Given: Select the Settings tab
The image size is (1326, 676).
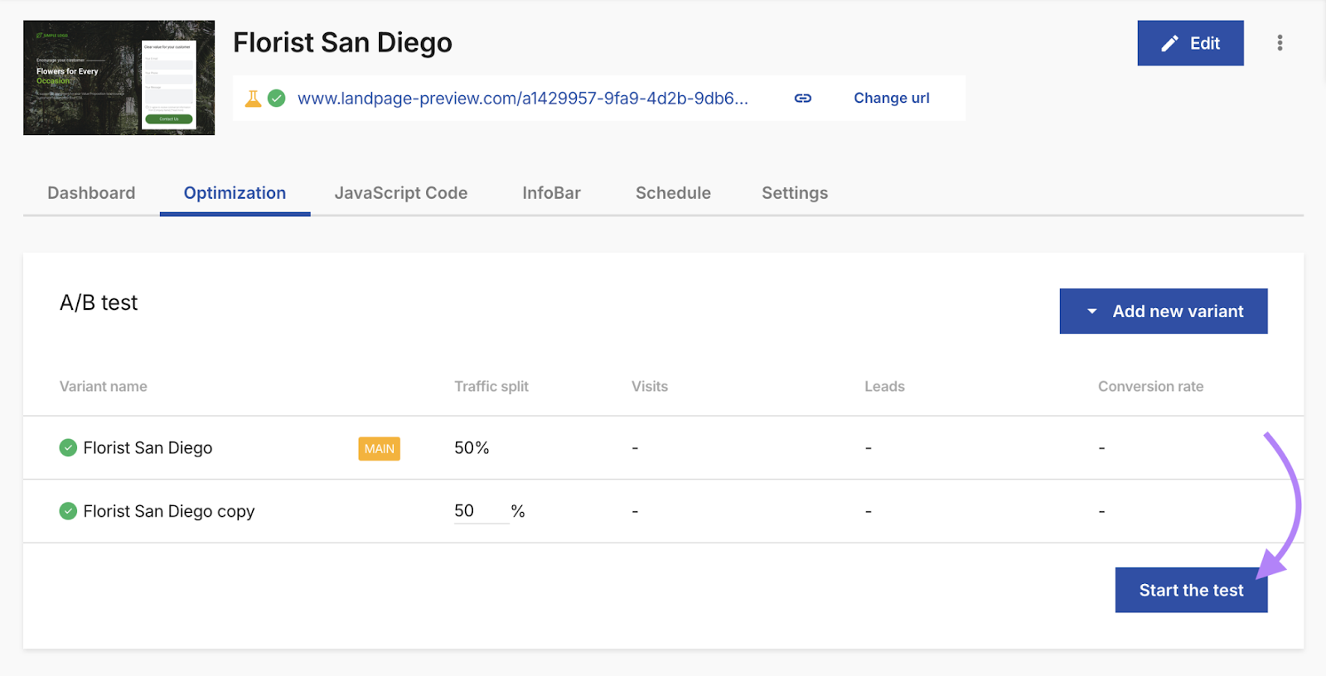Looking at the screenshot, I should (794, 193).
